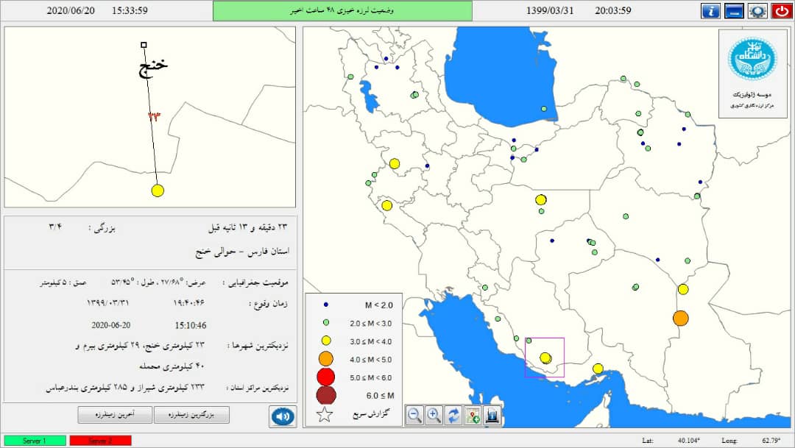Click the 20:03:59 clock at the top
Screen dimensions: 795x448
[x=613, y=10]
